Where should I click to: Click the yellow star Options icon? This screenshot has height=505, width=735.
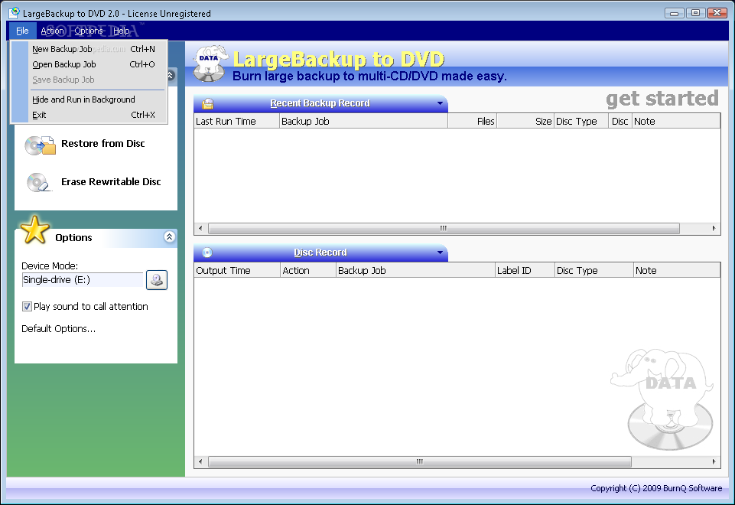[x=34, y=230]
